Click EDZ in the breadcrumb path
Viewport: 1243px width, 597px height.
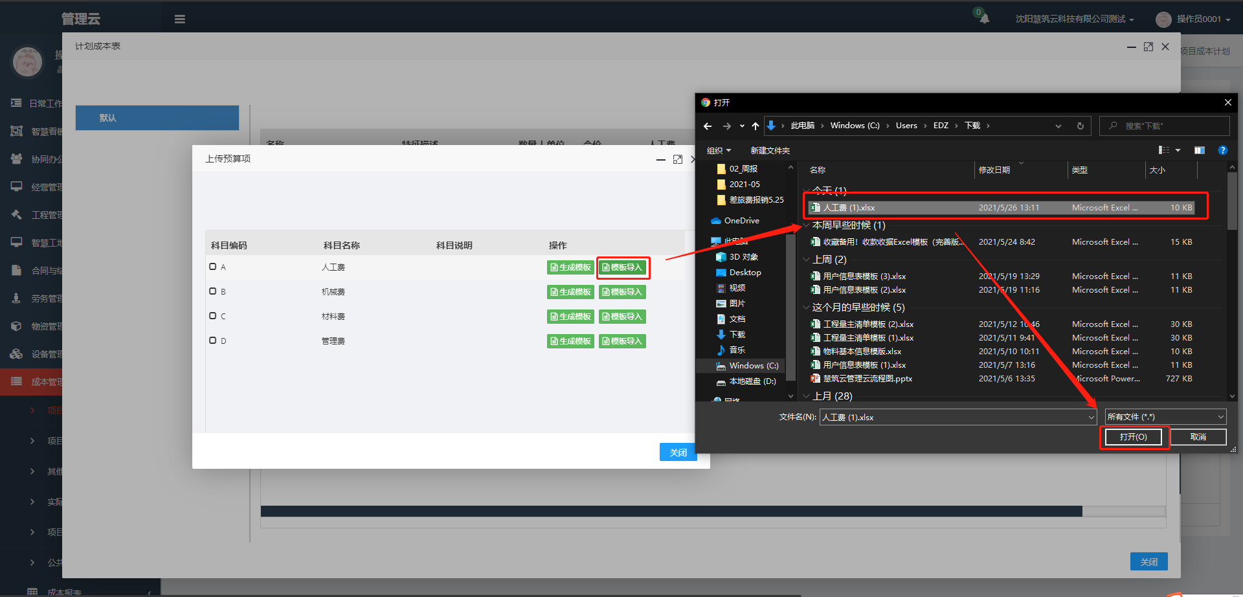[941, 126]
